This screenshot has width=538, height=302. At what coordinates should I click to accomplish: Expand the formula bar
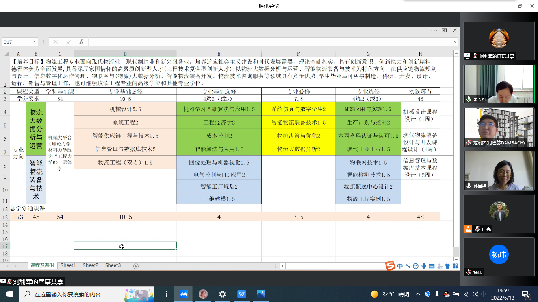[456, 42]
